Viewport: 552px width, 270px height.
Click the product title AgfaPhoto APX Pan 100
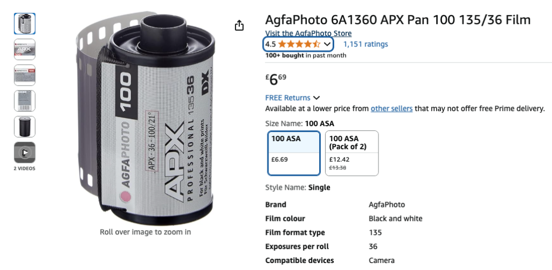tap(398, 20)
